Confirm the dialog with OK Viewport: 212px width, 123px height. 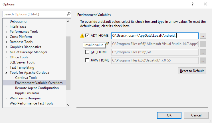pyautogui.click(x=169, y=115)
